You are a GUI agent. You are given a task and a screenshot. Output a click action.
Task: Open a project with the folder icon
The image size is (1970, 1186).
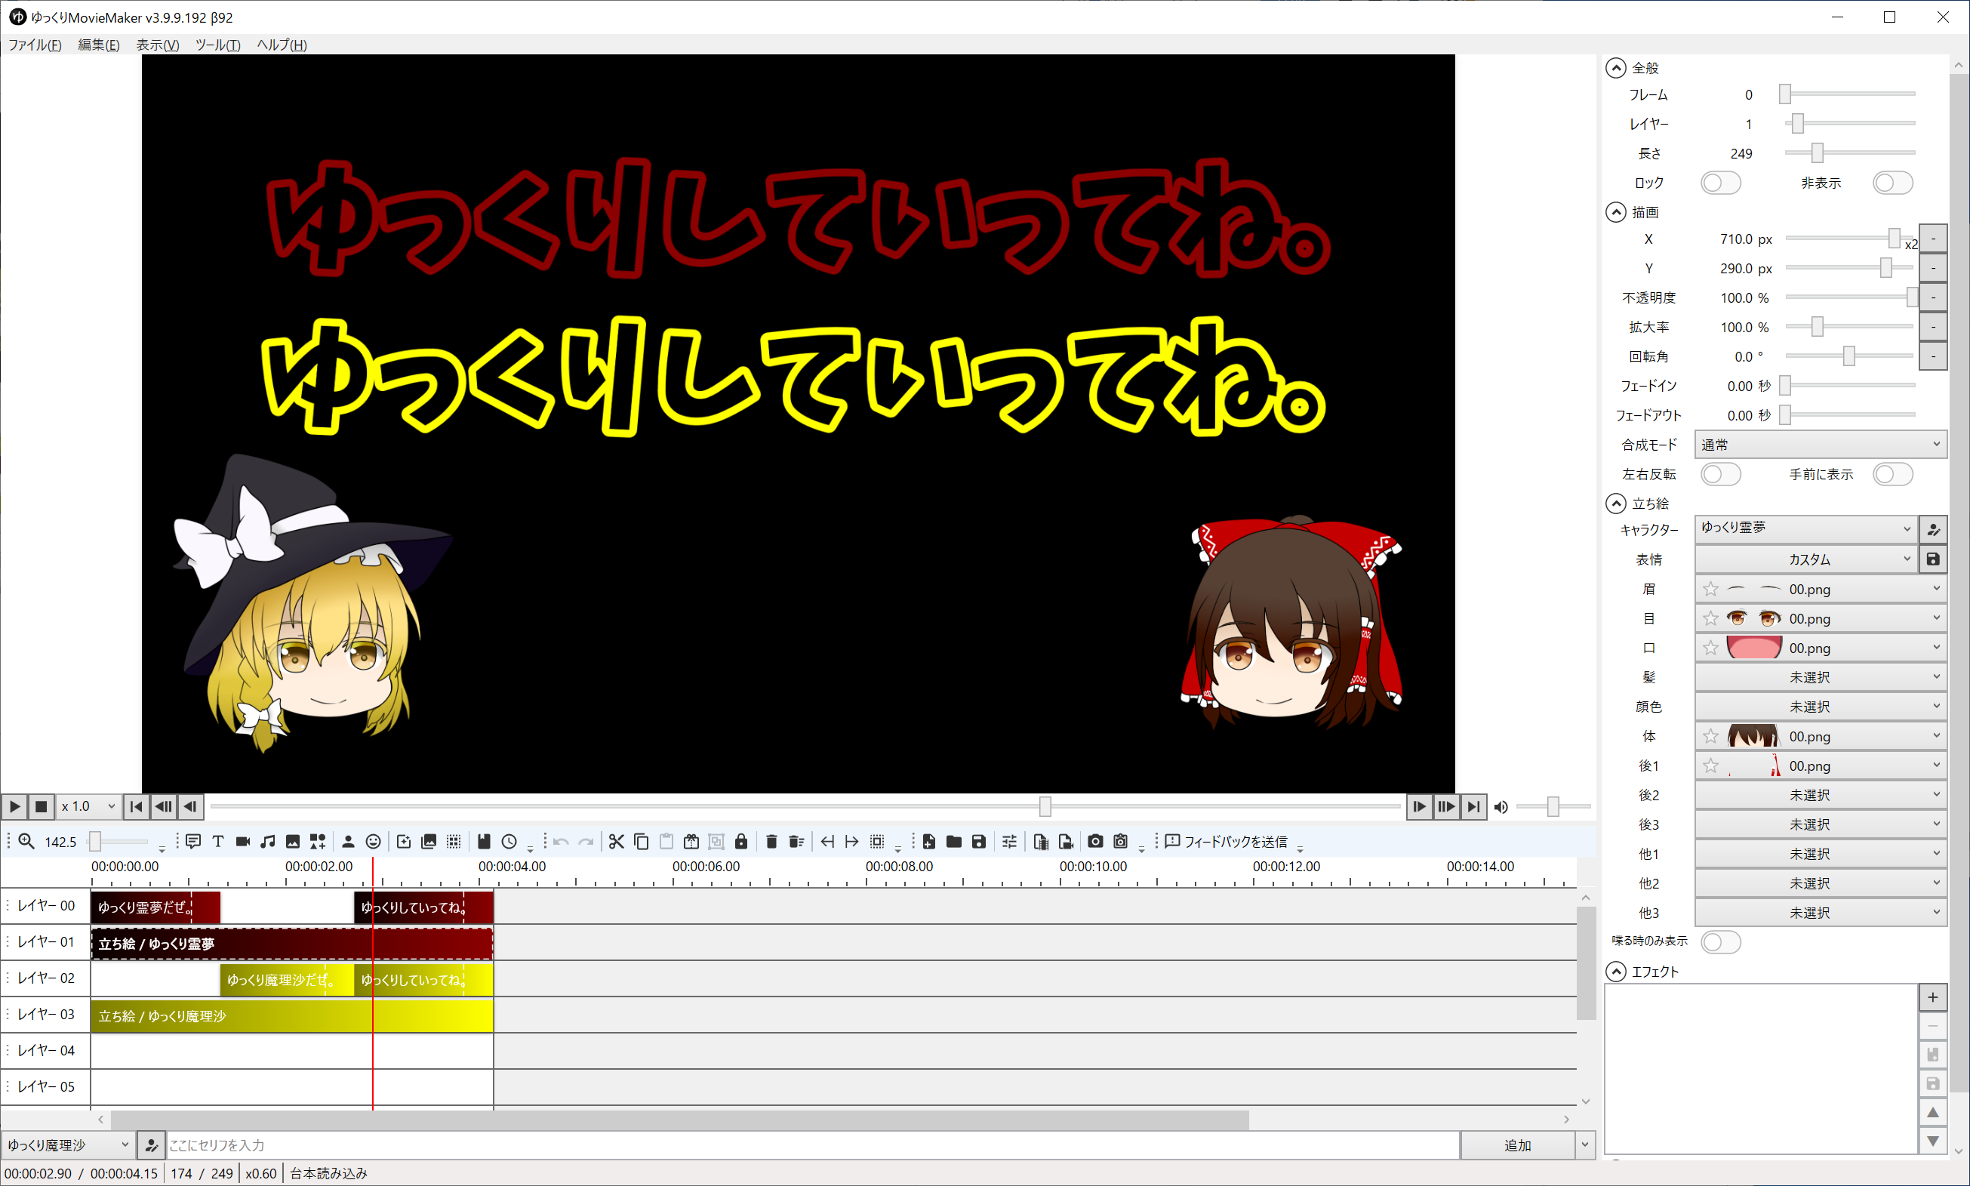[954, 842]
